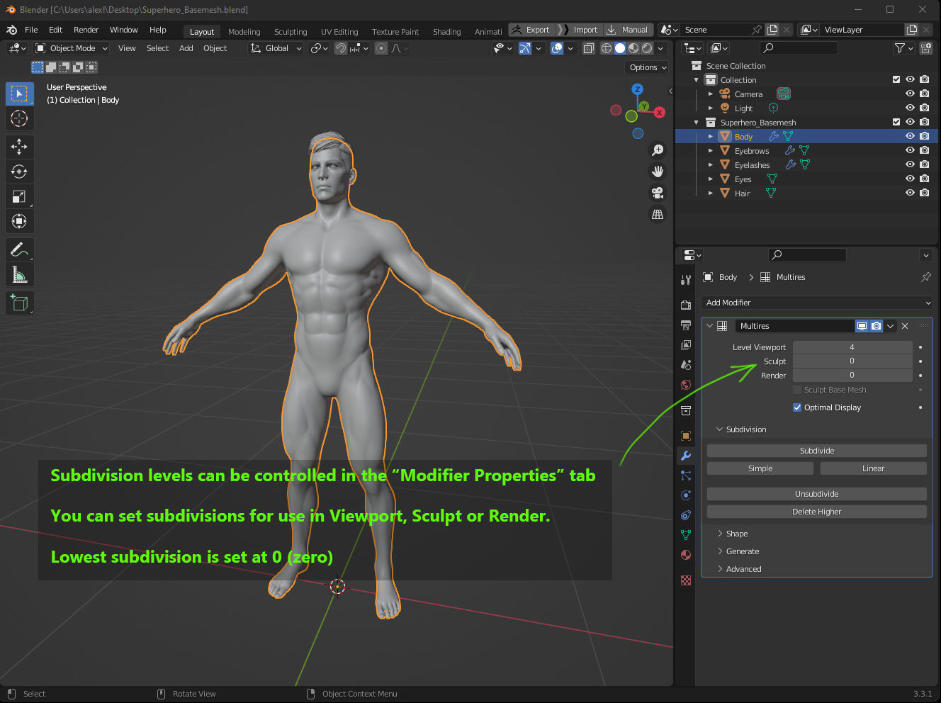Screen dimensions: 941x703
Task: Open the viewport Add menu
Action: pos(186,48)
